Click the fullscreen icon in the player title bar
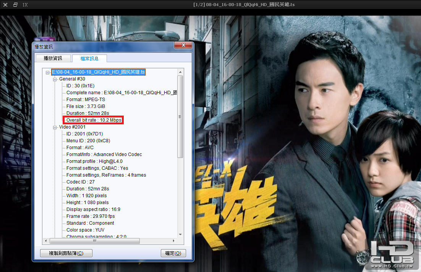Screen dimensions: 421x272 click(x=5, y=5)
